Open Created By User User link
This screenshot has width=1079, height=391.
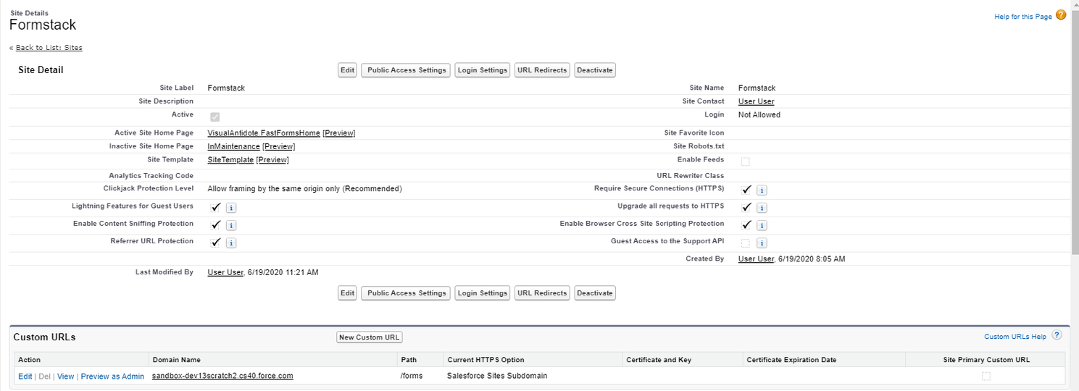click(x=756, y=259)
